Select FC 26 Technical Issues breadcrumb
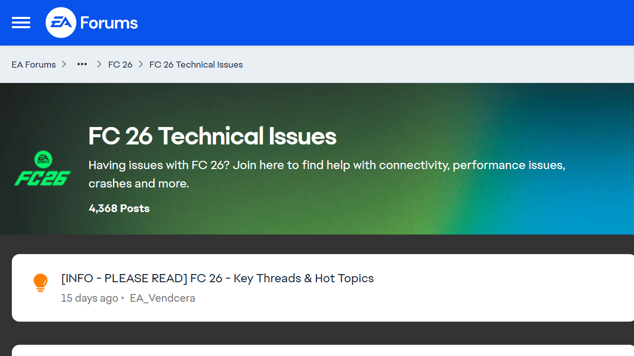634x356 pixels. (x=196, y=65)
